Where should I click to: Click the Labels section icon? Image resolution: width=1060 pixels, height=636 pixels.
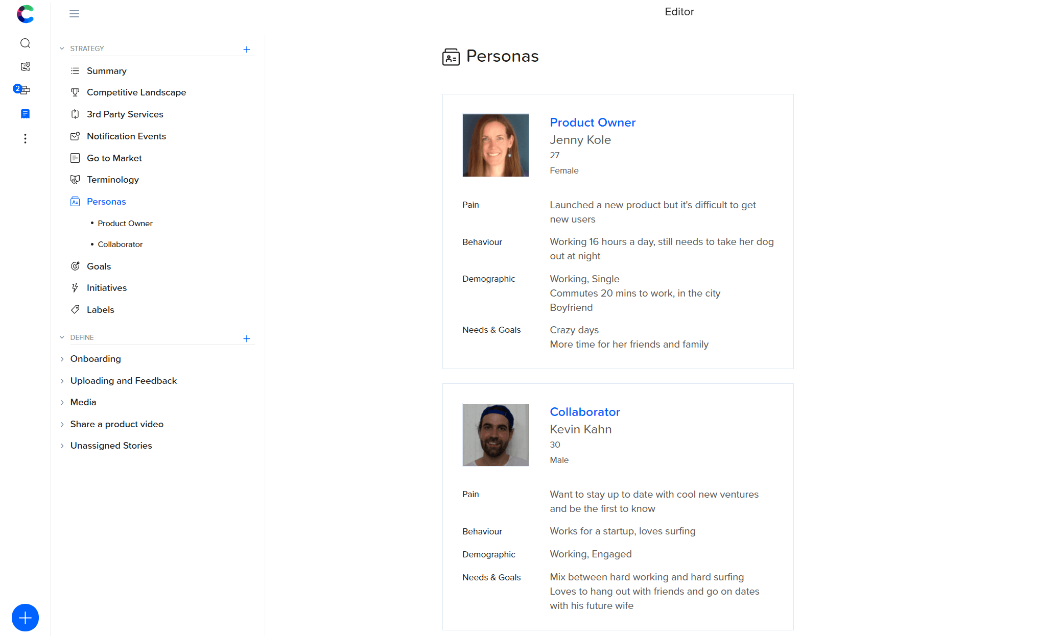tap(75, 309)
